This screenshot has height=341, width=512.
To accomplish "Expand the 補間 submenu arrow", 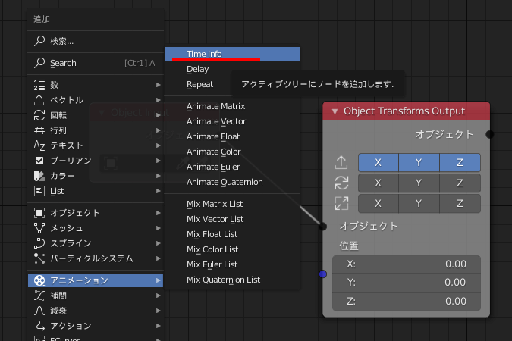I will (x=159, y=296).
